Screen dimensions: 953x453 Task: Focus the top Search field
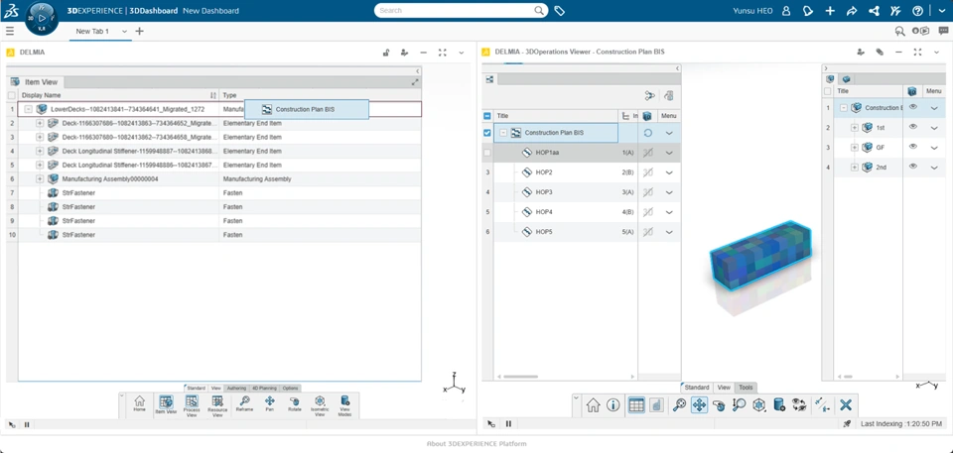[456, 10]
